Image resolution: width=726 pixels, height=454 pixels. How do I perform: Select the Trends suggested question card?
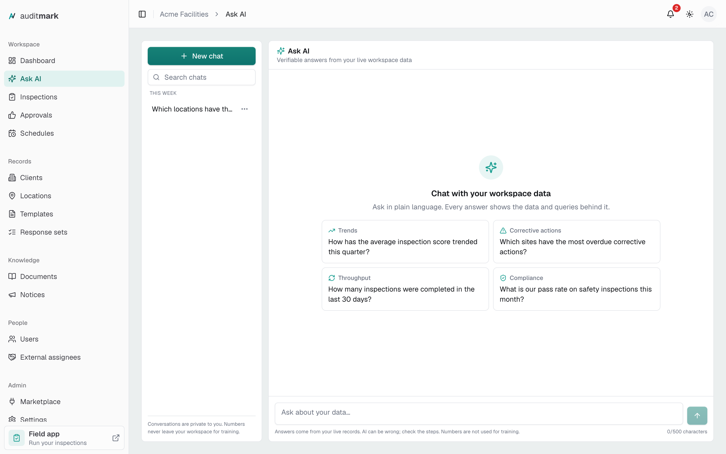(405, 242)
